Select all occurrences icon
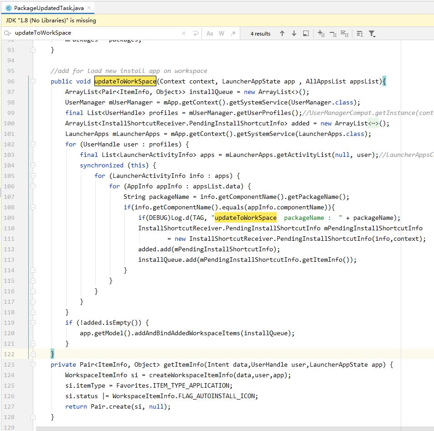434x431 pixels. point(345,33)
